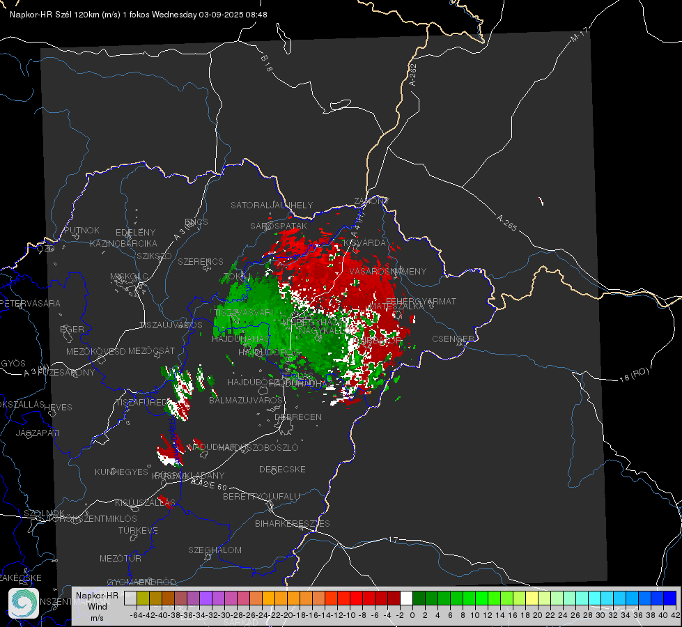The width and height of the screenshot is (682, 627).
Task: Click the M-17 road label
Action: point(580,34)
